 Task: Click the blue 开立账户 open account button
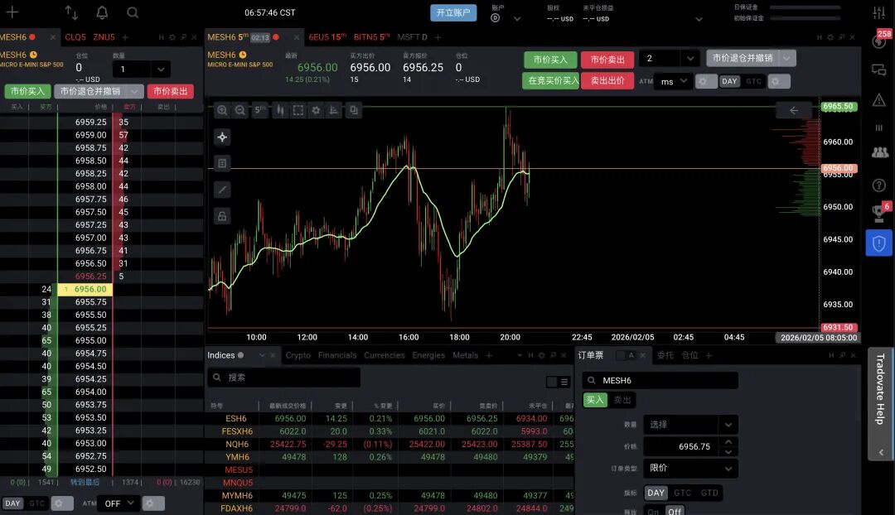pos(453,12)
